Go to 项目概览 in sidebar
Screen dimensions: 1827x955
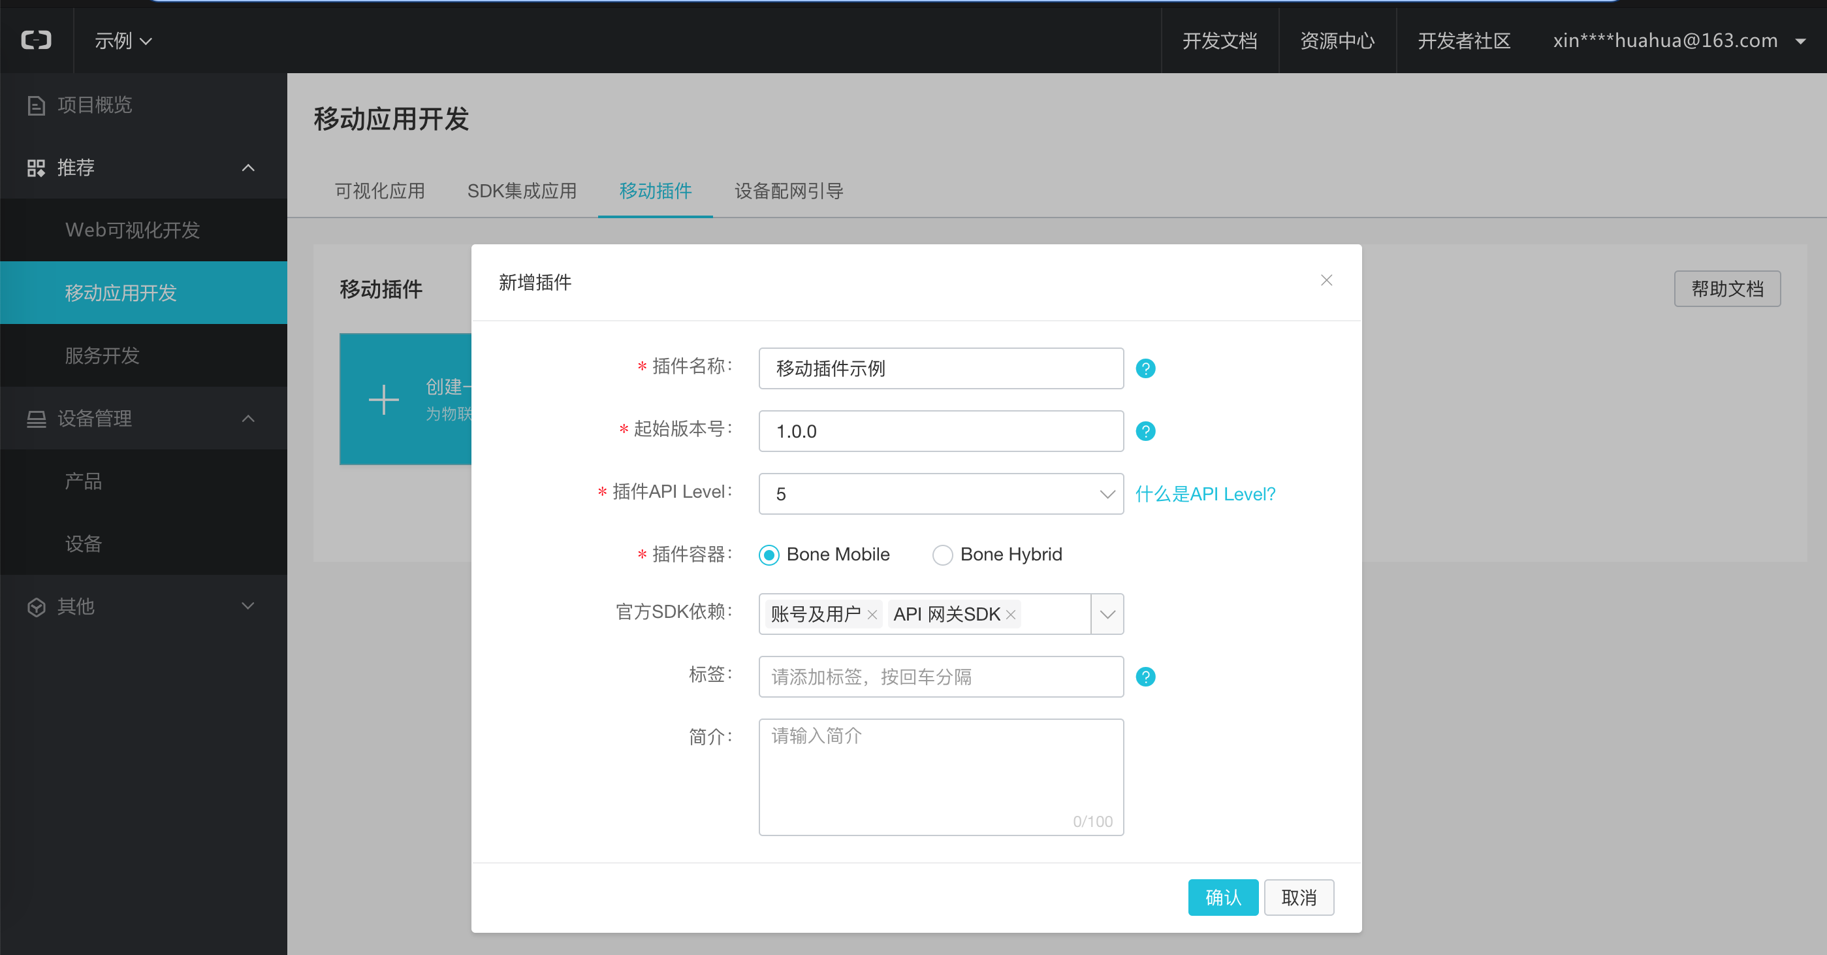(x=143, y=105)
